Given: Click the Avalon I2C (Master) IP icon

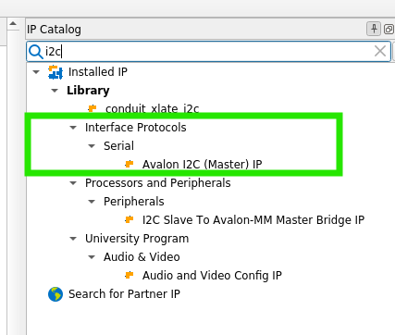Looking at the screenshot, I should (130, 164).
